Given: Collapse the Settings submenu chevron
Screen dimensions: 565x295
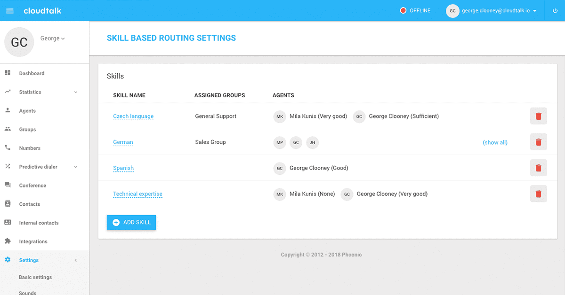Looking at the screenshot, I should pos(76,260).
